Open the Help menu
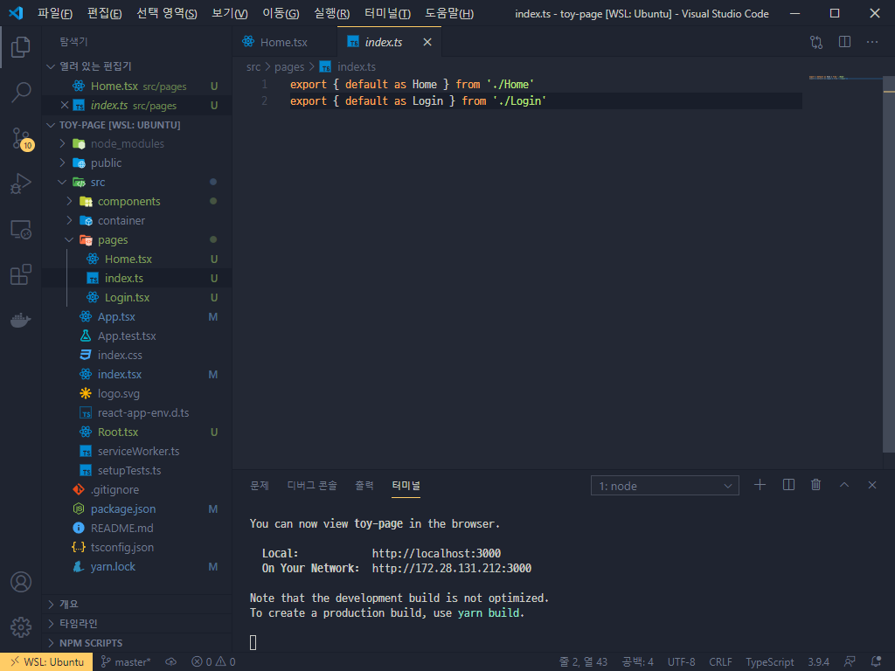Screen dimensions: 895x671 pyautogui.click(x=449, y=13)
